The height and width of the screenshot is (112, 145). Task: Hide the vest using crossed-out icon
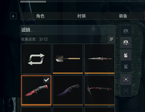pos(126,66)
